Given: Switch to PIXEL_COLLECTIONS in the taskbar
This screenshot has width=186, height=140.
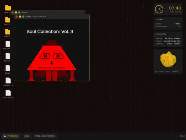Looking at the screenshot, I should (x=45, y=136).
